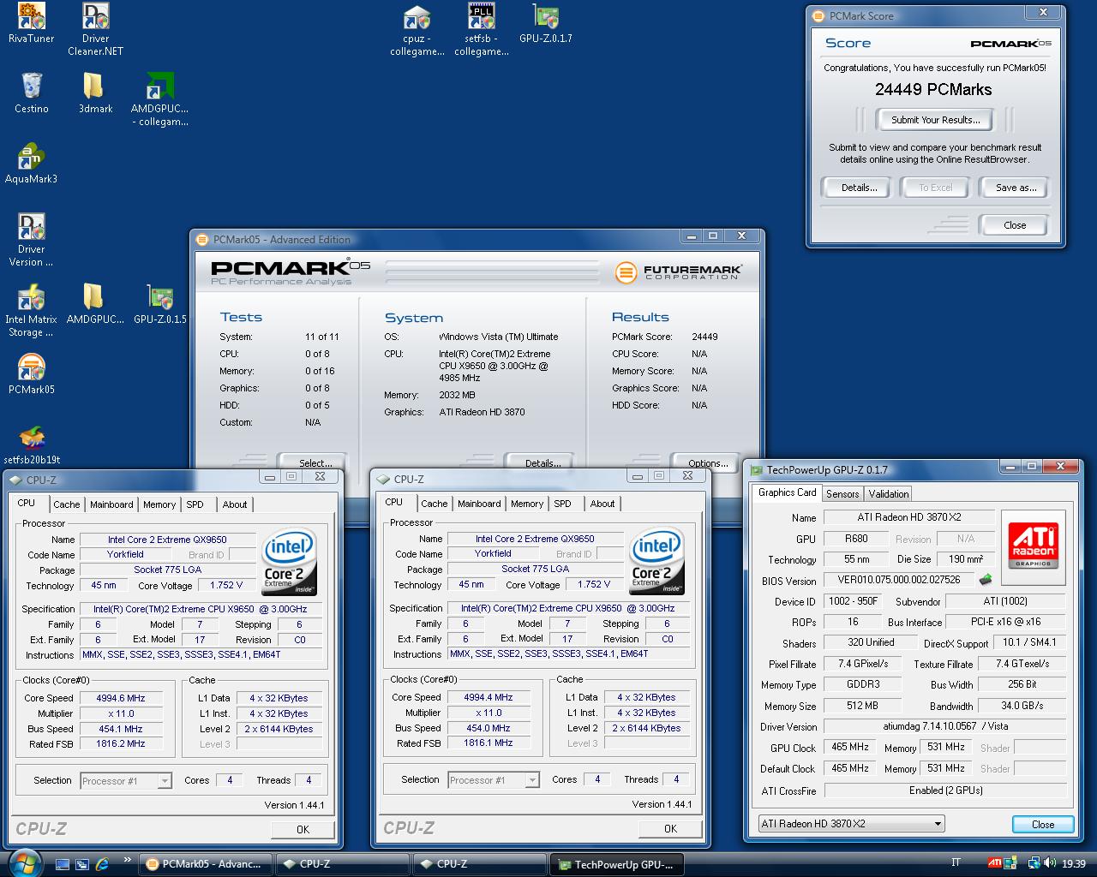The image size is (1097, 877).
Task: Click the GPU-Z BIOS save chip icon
Action: click(x=986, y=580)
